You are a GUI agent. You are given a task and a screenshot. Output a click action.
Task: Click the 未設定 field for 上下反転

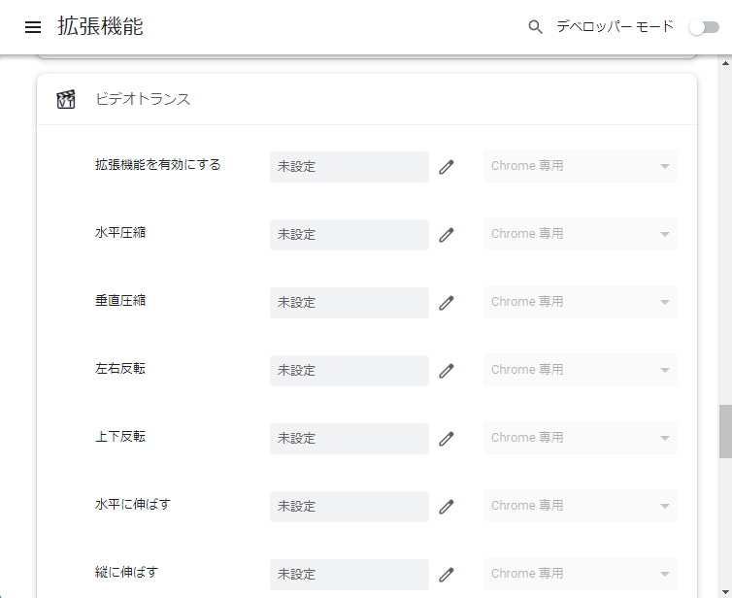pos(349,439)
